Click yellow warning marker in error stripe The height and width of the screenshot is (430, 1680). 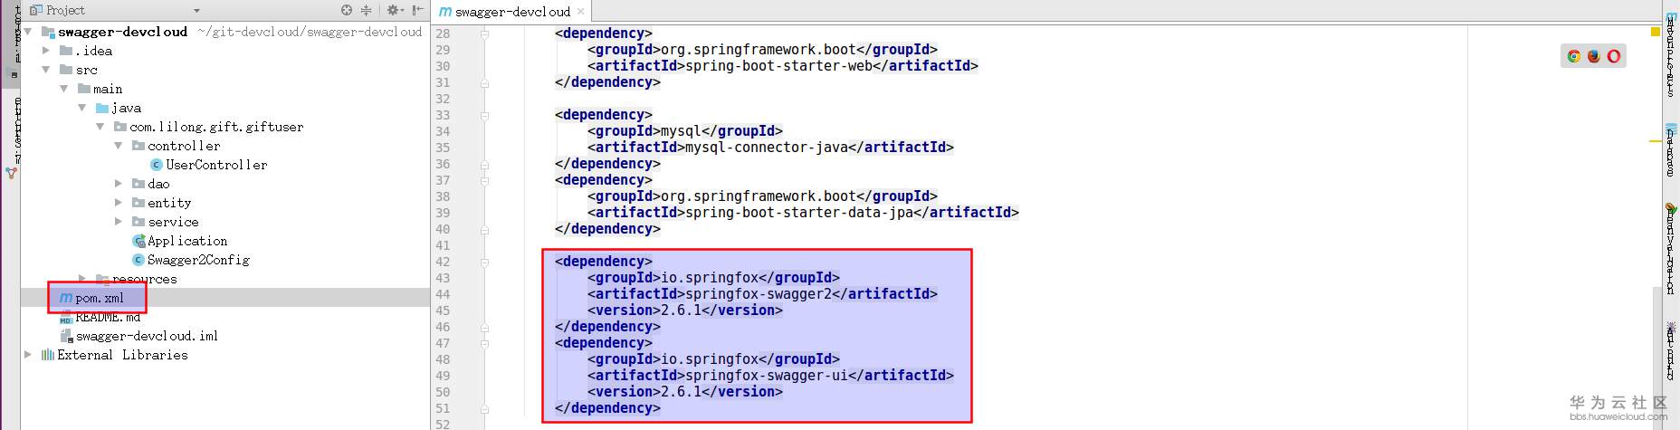point(1656,140)
